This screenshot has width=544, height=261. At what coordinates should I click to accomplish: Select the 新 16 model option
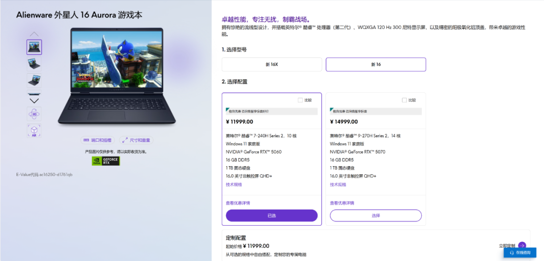[376, 64]
